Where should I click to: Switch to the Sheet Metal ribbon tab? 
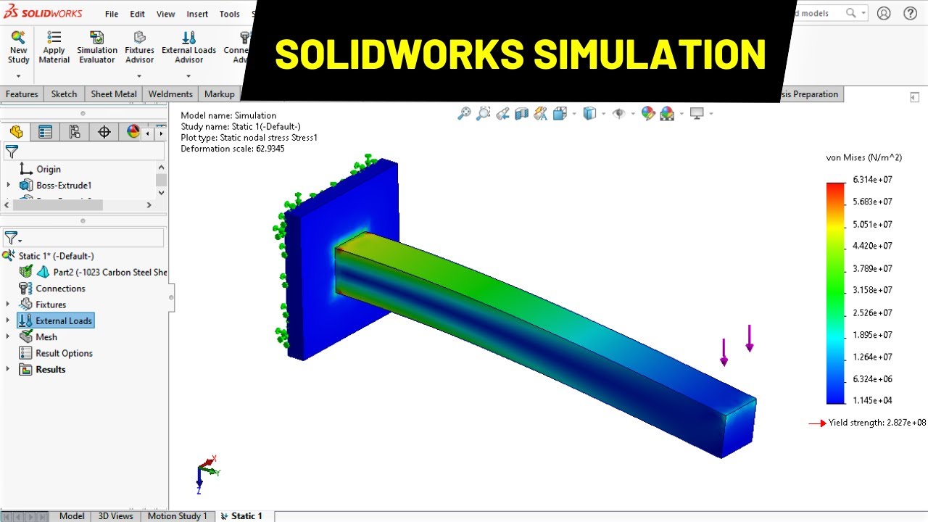coord(114,94)
